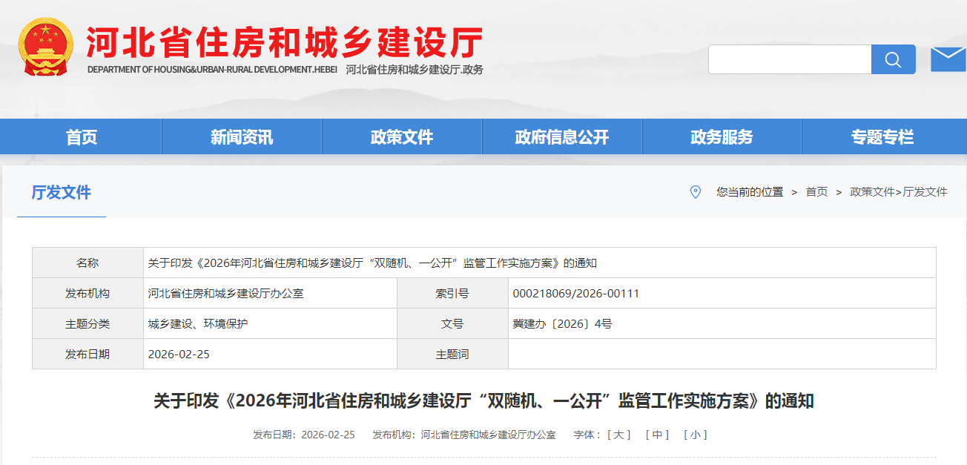
Task: Set font size to small 小
Action: point(695,435)
